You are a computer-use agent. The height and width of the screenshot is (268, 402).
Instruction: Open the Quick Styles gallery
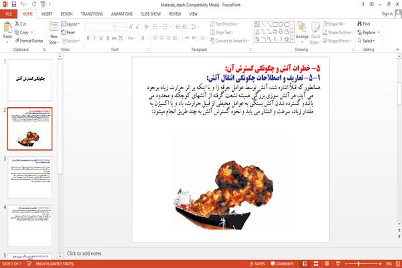(x=315, y=33)
